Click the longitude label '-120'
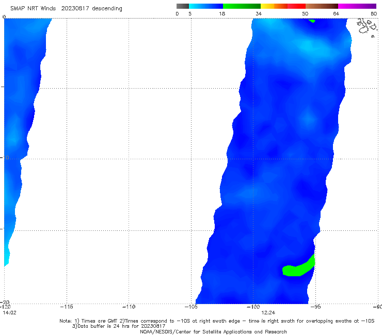The height and width of the screenshot is (335, 382). coord(5,307)
